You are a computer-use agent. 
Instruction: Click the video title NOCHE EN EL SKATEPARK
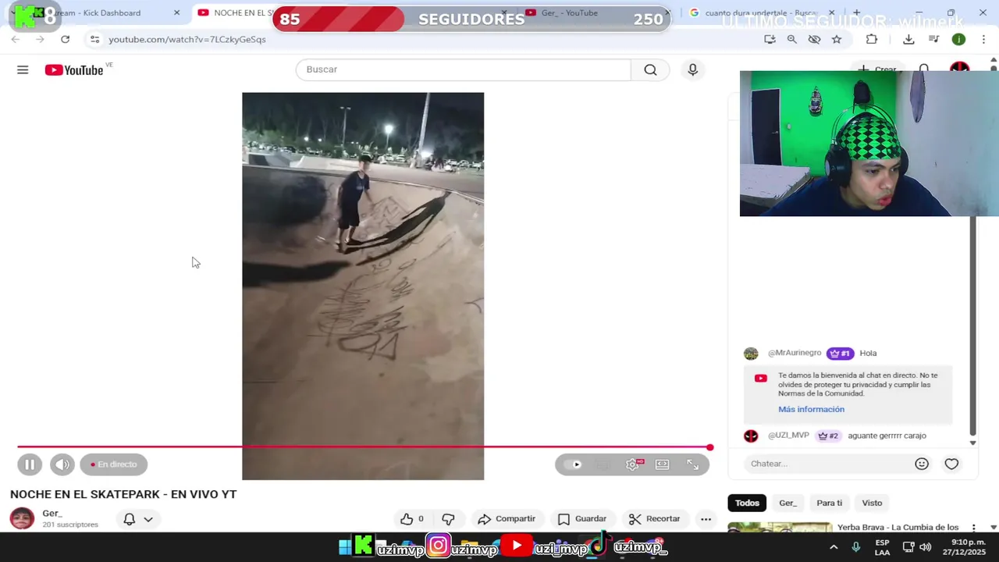tap(123, 494)
